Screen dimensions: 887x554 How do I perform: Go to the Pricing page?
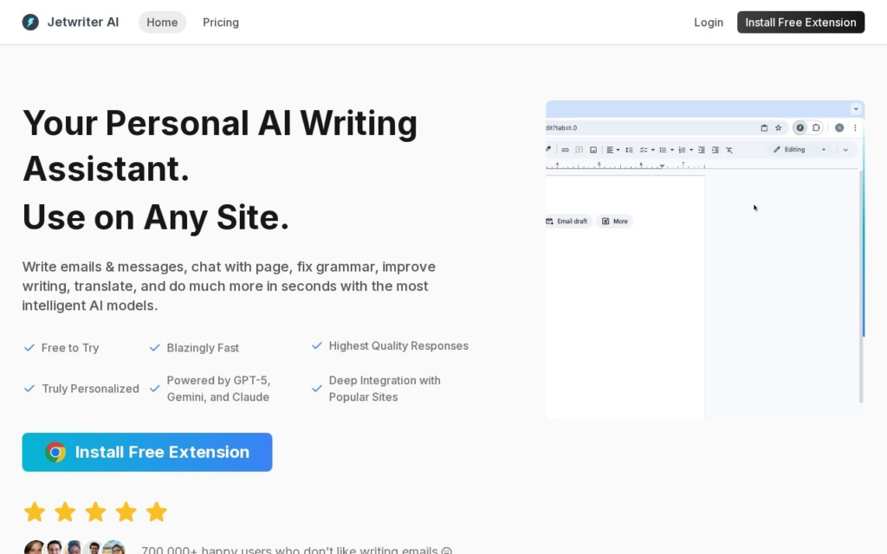(x=221, y=22)
